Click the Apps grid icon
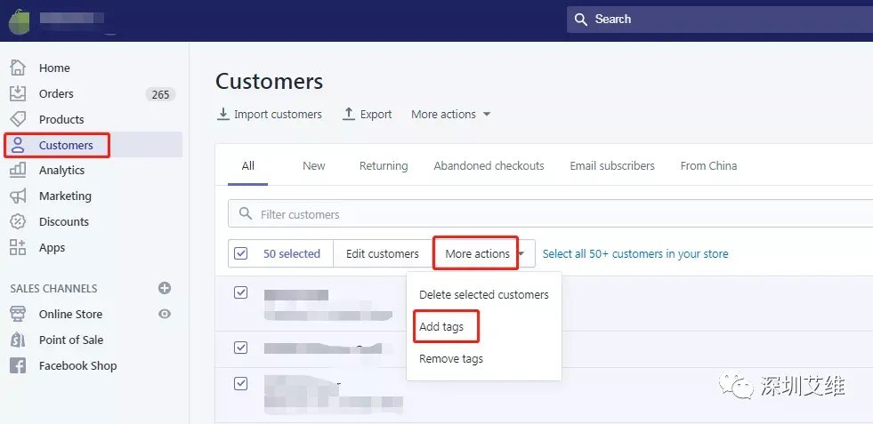 (x=18, y=248)
